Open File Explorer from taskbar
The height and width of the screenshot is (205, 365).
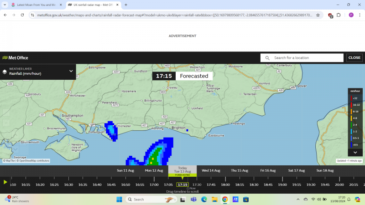coord(214,200)
